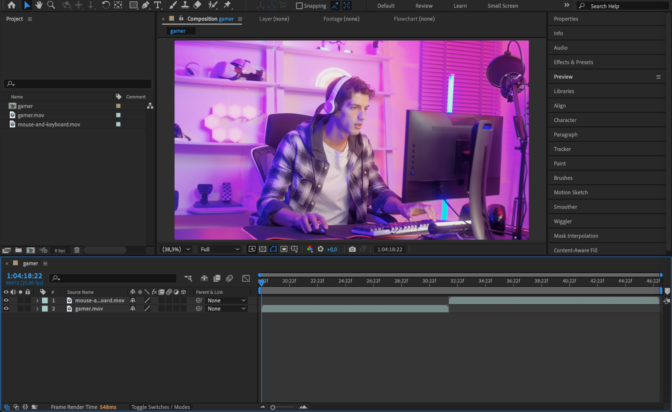672x412 pixels.
Task: Switch to Default workspace
Action: pos(386,6)
